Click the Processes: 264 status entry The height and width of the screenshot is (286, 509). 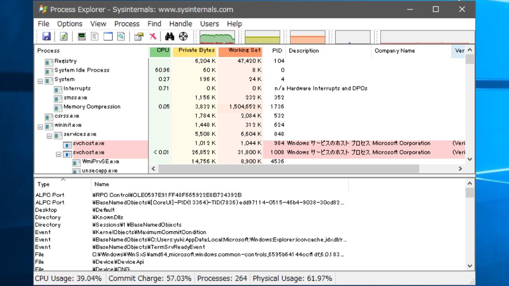click(222, 278)
